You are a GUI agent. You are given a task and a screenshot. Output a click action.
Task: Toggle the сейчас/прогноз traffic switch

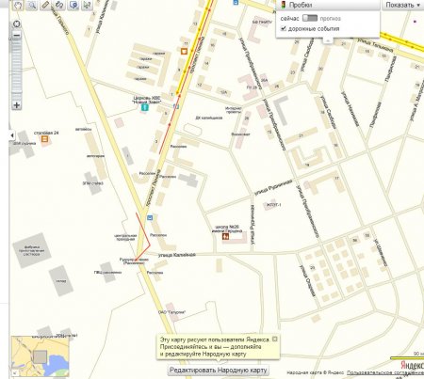pyautogui.click(x=310, y=18)
